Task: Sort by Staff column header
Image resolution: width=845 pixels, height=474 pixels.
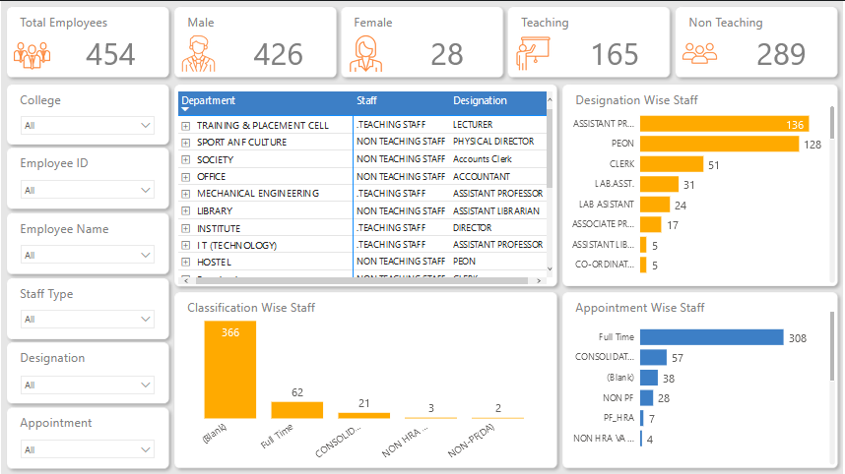Action: click(366, 100)
